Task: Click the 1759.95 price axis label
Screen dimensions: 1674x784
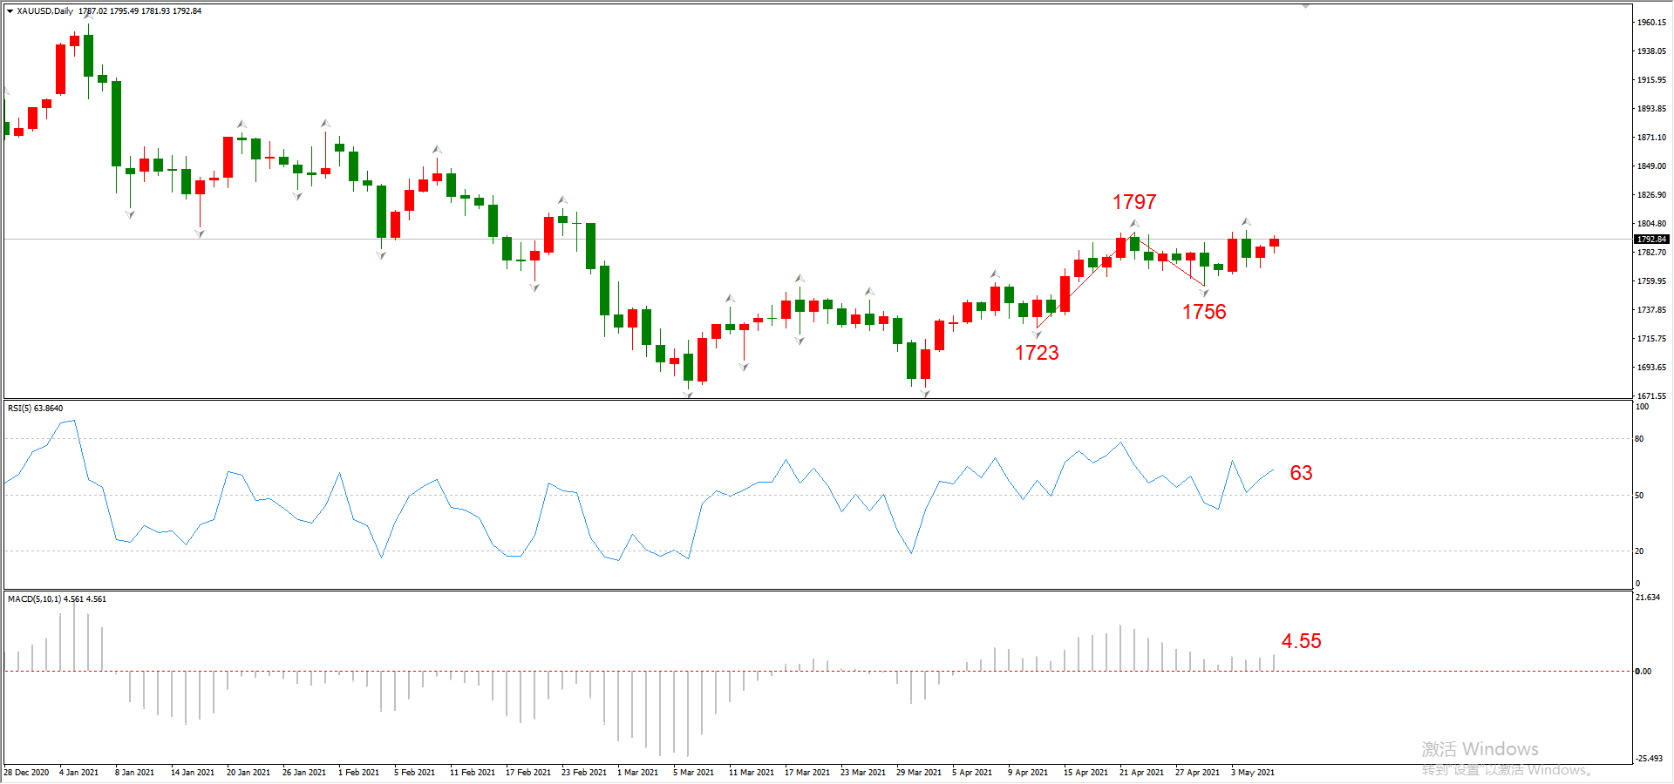Action: 1651,281
